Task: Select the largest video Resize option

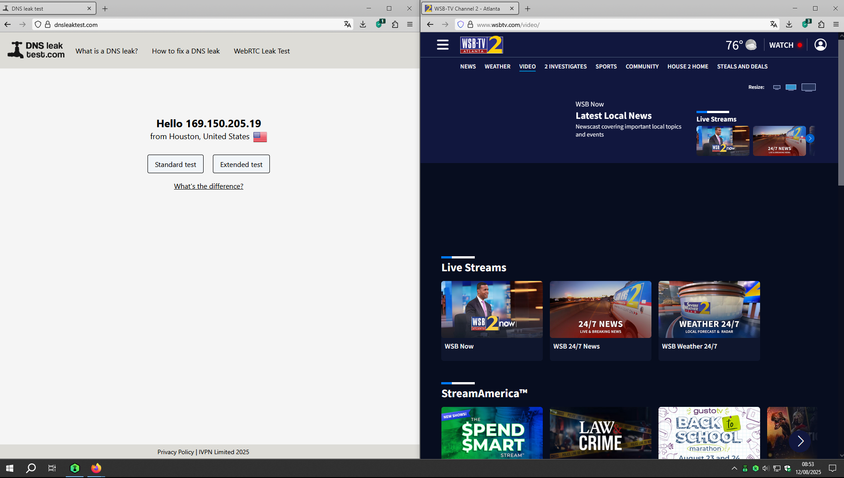Action: 809,87
